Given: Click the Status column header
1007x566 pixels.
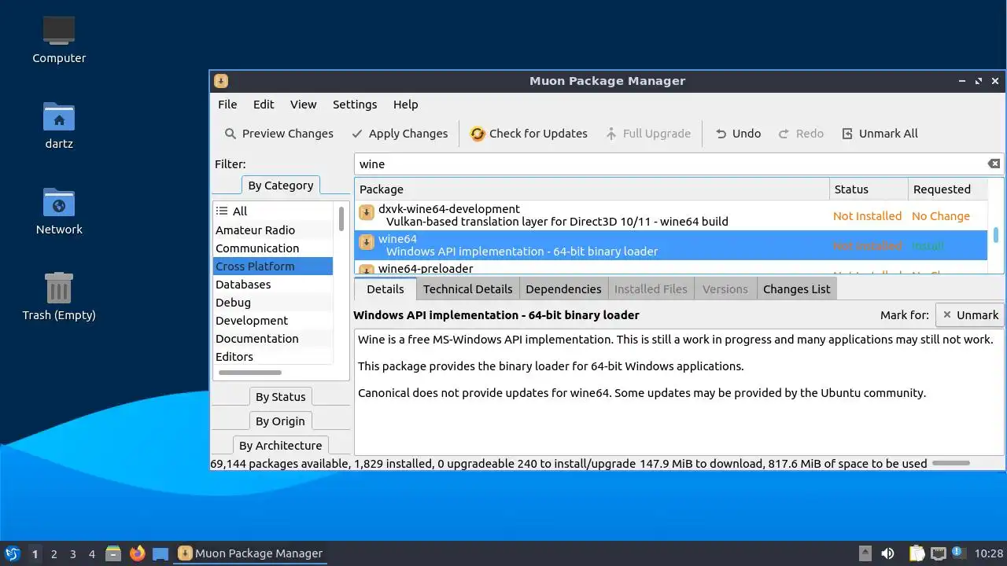Looking at the screenshot, I should point(869,189).
